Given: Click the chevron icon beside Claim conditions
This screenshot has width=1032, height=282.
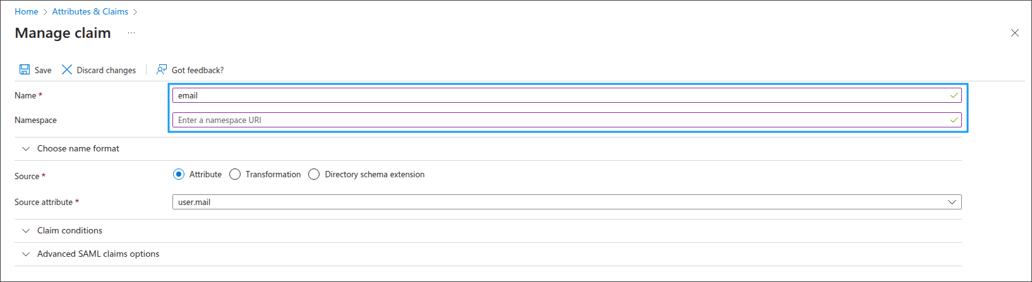Looking at the screenshot, I should (x=26, y=231).
